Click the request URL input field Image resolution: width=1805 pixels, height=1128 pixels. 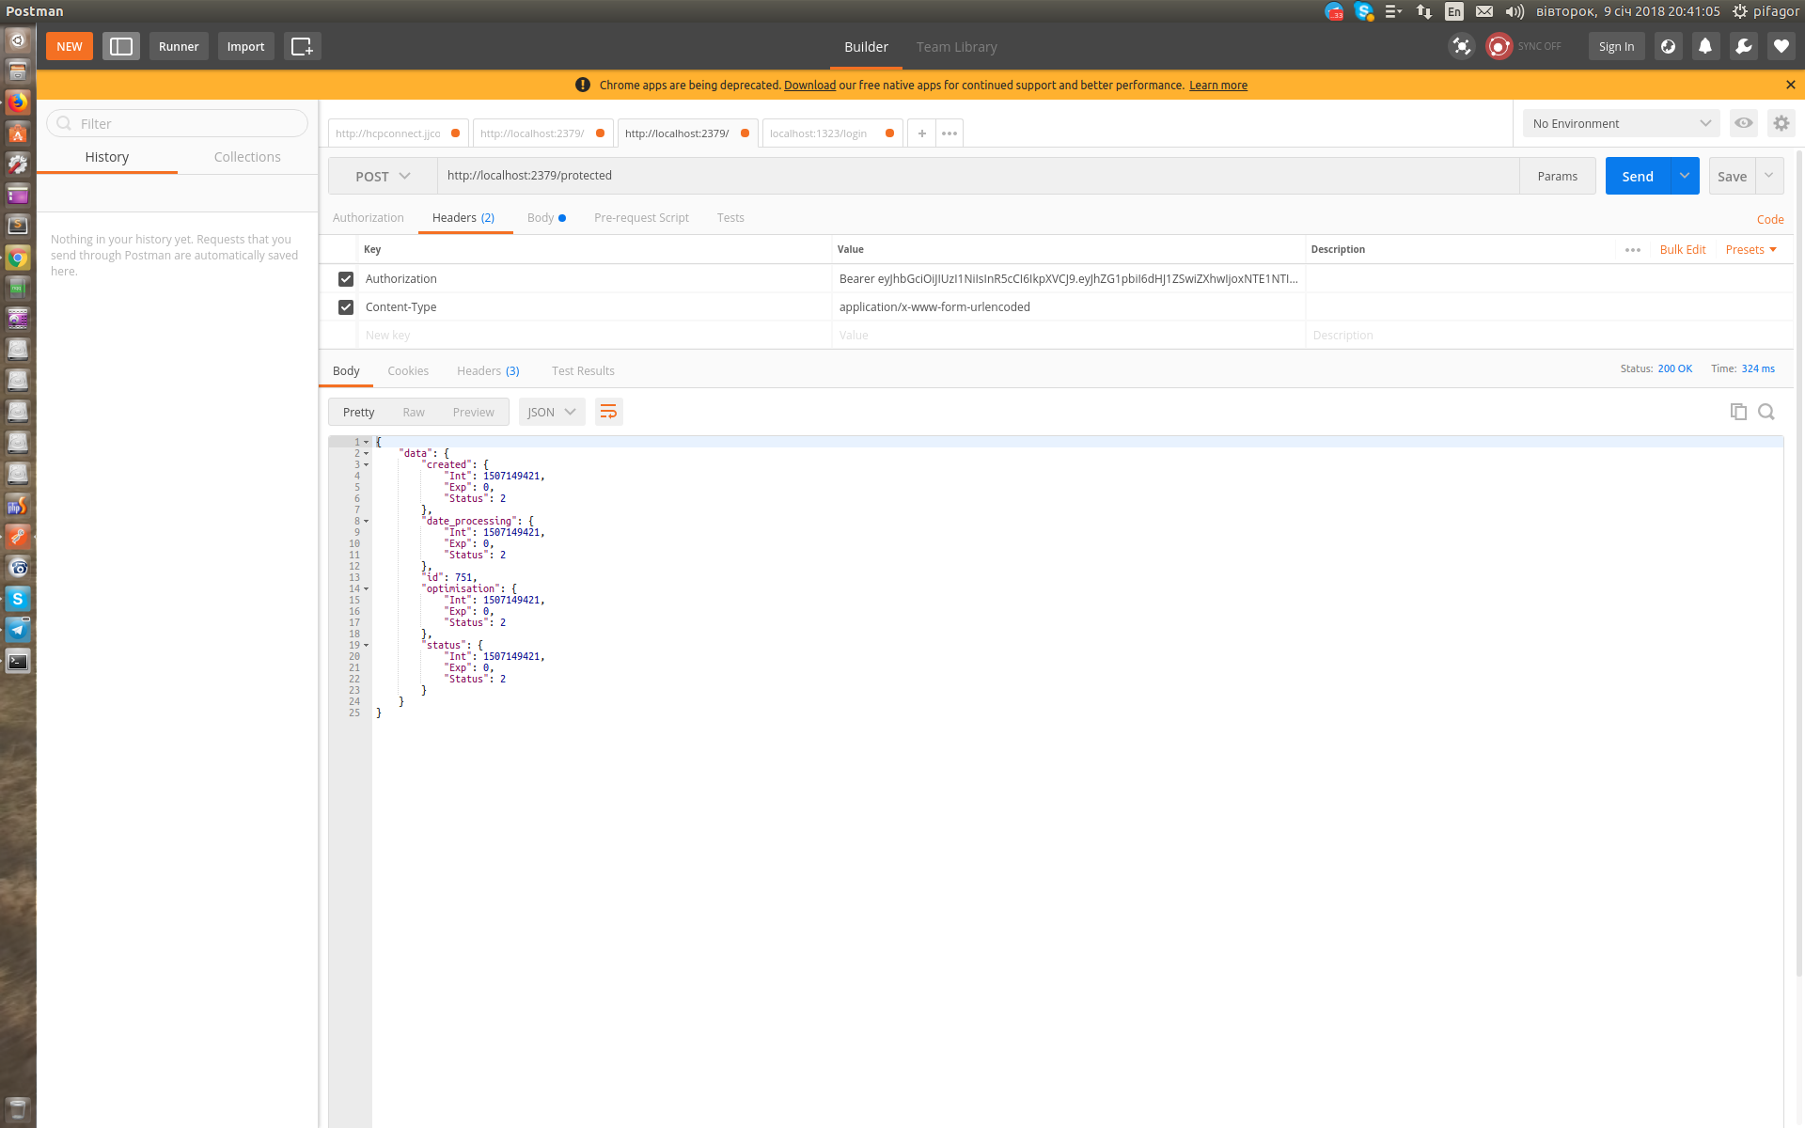coord(978,176)
